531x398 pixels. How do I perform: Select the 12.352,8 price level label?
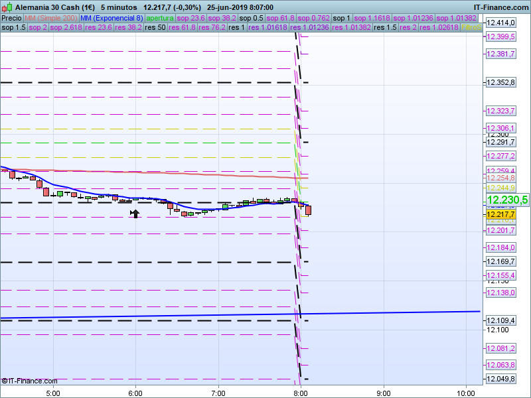pyautogui.click(x=501, y=83)
